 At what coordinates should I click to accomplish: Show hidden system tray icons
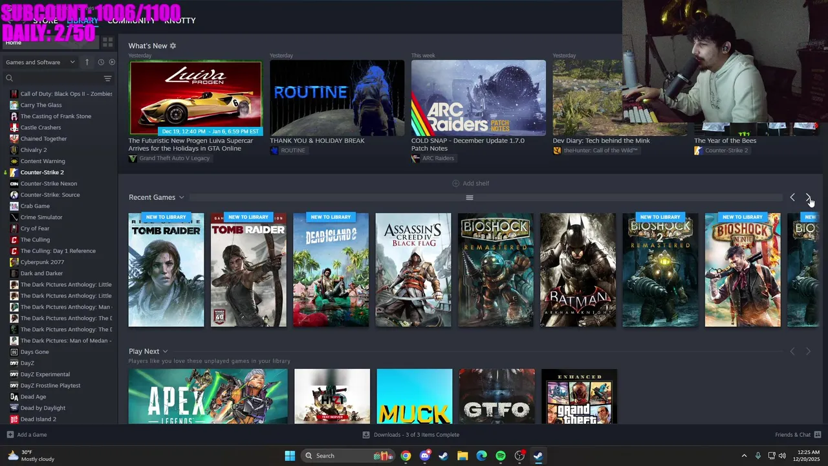(x=744, y=456)
